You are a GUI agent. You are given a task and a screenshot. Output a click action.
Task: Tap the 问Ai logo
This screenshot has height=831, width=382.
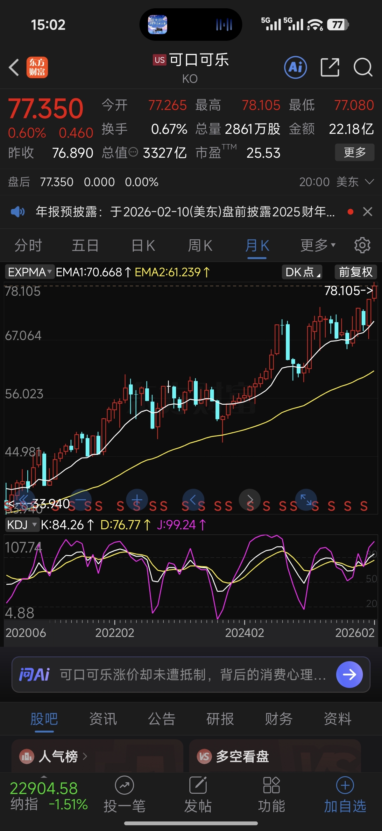[x=34, y=674]
